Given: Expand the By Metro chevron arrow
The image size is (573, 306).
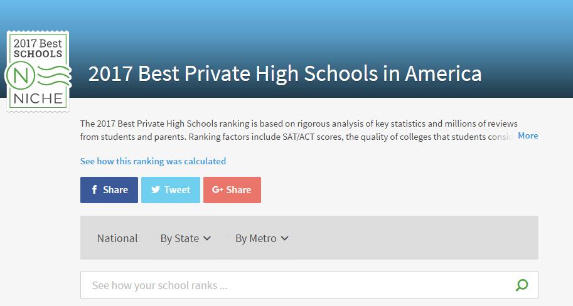Looking at the screenshot, I should [285, 238].
